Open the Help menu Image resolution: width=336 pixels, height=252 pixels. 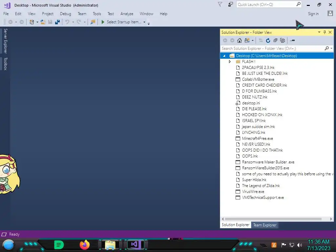pos(163,14)
